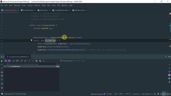This screenshot has width=171, height=96.
Task: Switch to Matchers.class editor tab
Action: pos(79,10)
